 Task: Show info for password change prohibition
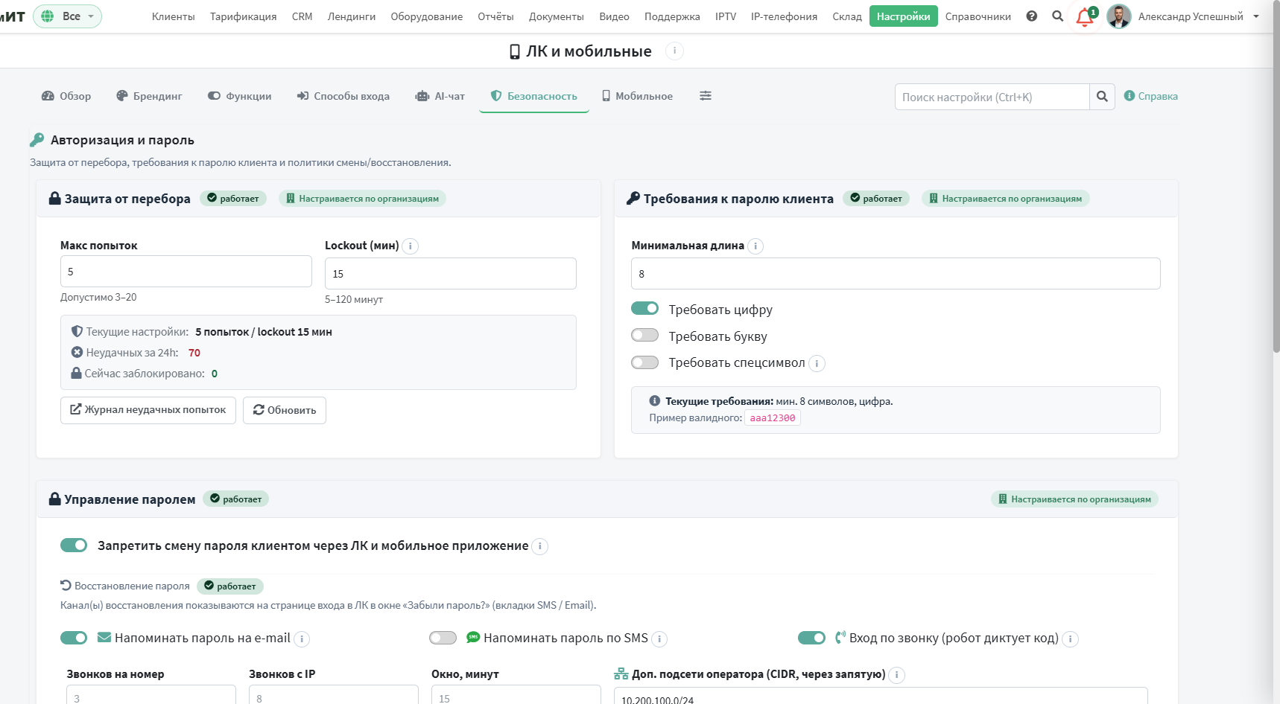click(x=540, y=547)
